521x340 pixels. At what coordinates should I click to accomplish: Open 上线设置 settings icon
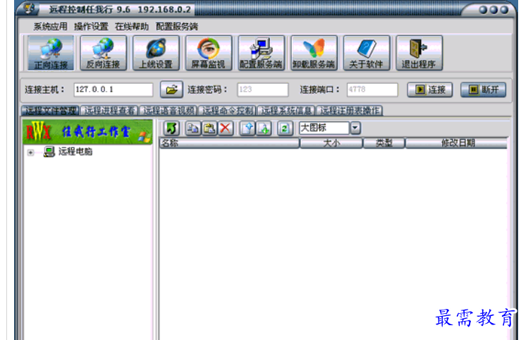[156, 53]
